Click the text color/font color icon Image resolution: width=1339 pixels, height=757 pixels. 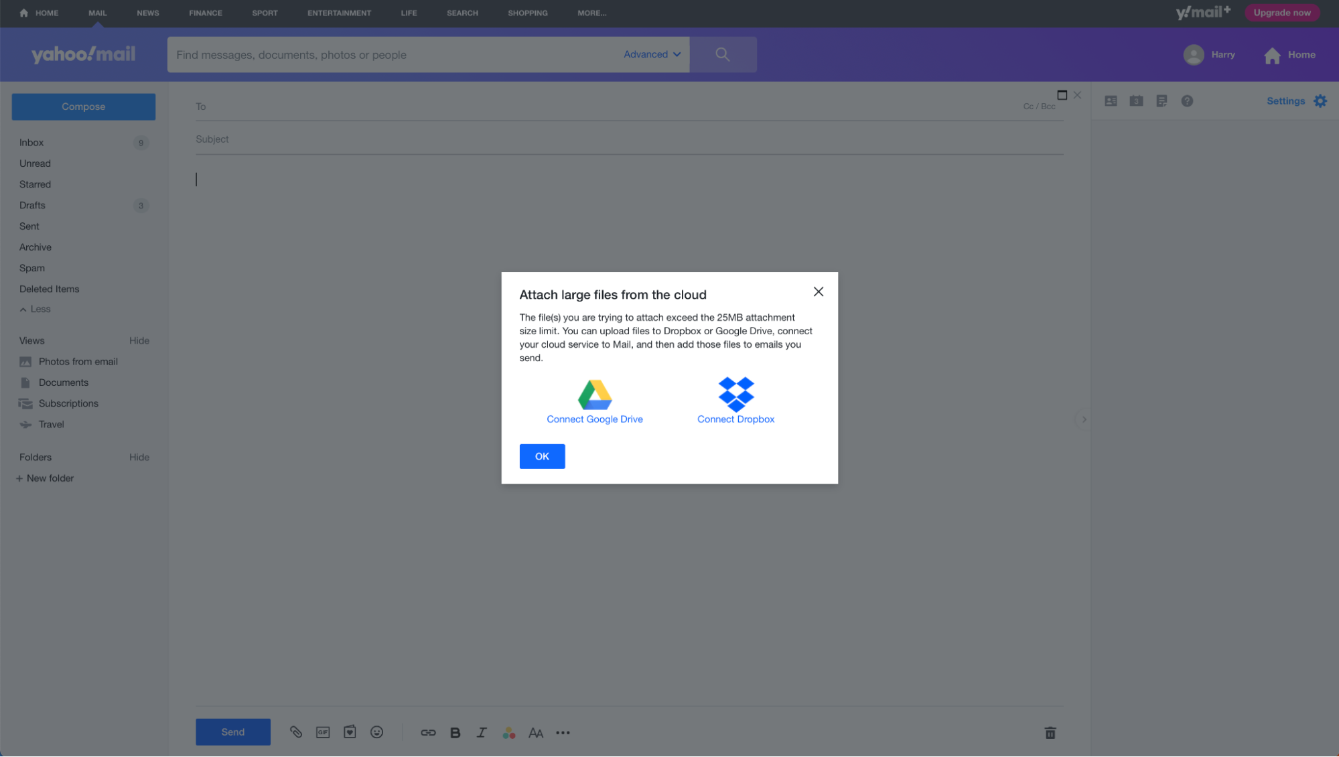[x=510, y=732]
